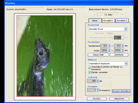Open the Erweitert 2 tab

(x=122, y=21)
